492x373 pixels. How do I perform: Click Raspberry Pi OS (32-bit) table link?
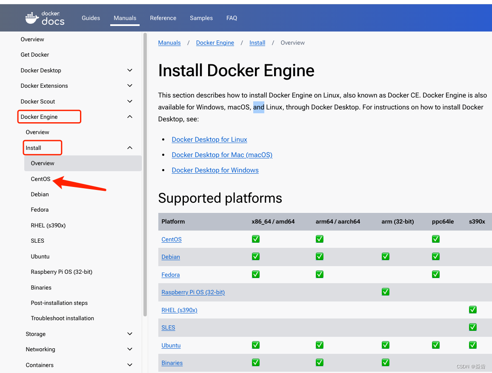193,292
